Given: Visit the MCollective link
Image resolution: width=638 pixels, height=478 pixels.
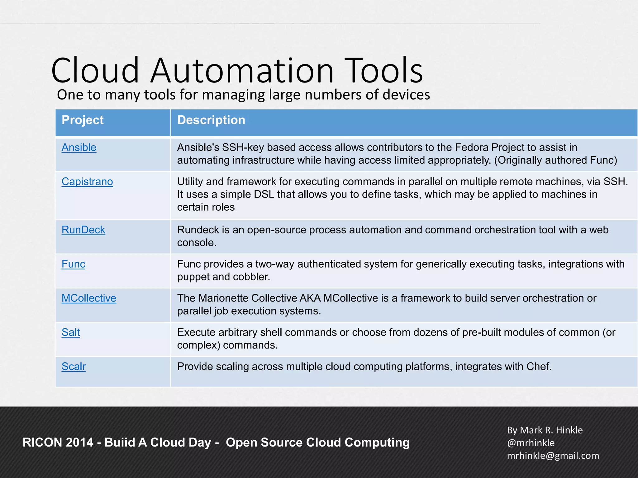Looking at the screenshot, I should pyautogui.click(x=89, y=298).
